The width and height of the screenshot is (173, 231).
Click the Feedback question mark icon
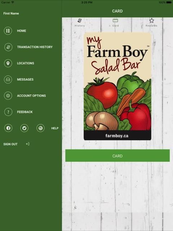[x=8, y=112]
